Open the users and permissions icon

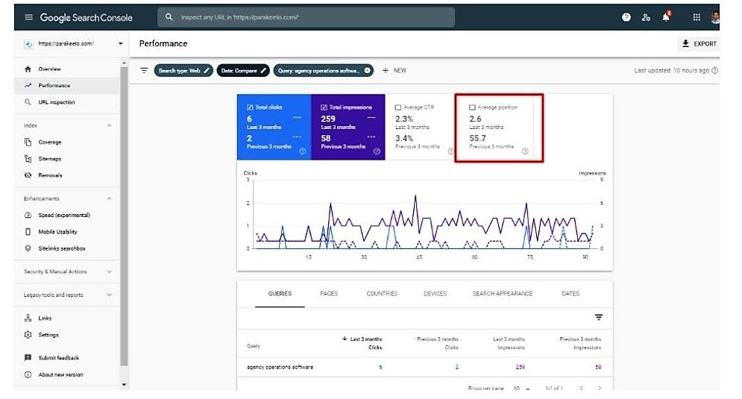point(646,17)
